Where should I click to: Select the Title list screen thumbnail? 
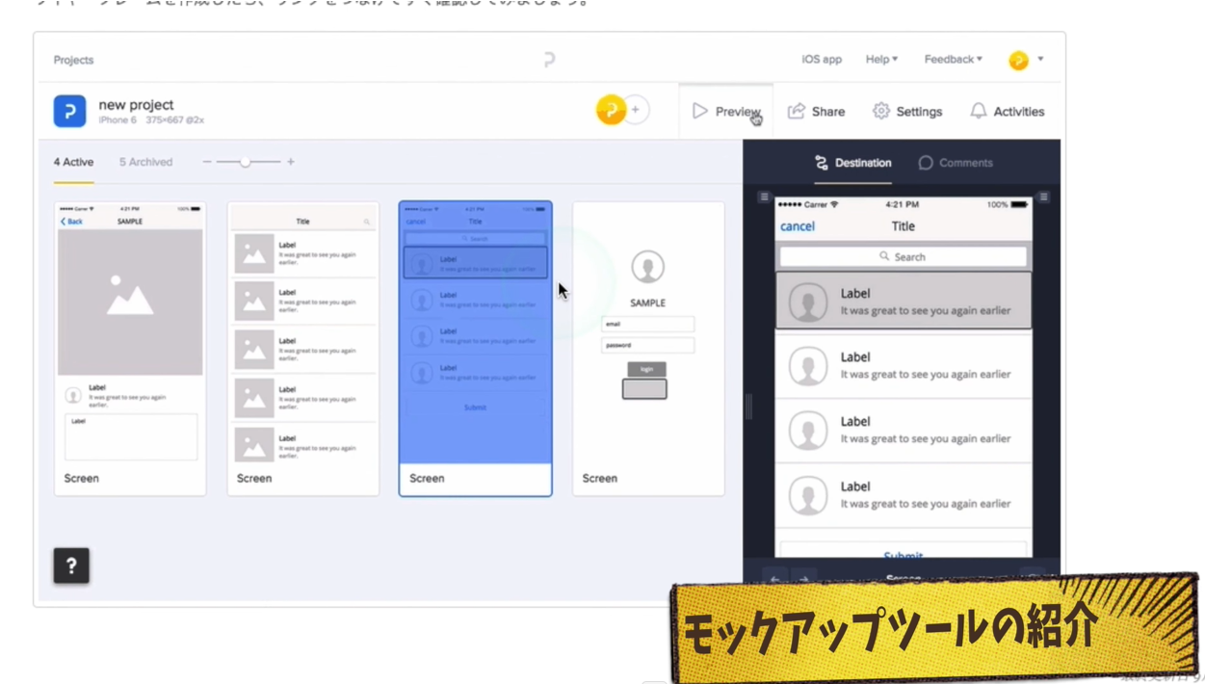click(303, 349)
